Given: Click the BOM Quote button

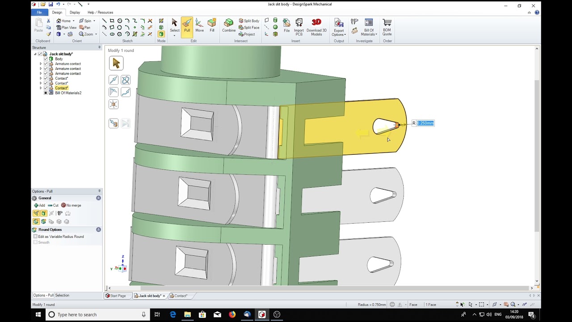Looking at the screenshot, I should pyautogui.click(x=387, y=26).
